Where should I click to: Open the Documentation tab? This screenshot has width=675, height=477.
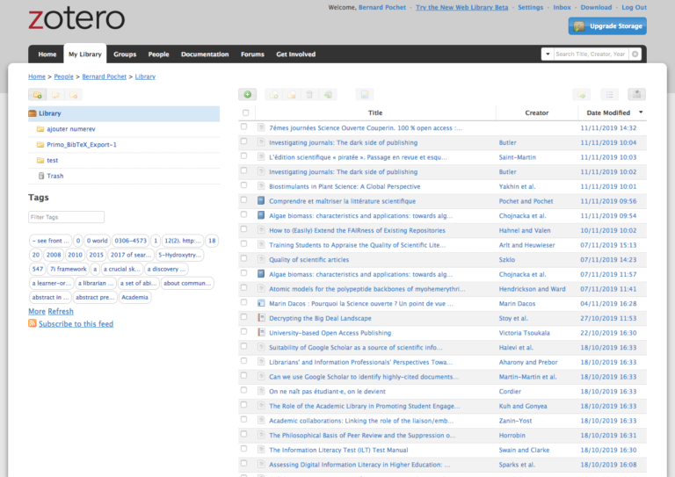(x=205, y=54)
